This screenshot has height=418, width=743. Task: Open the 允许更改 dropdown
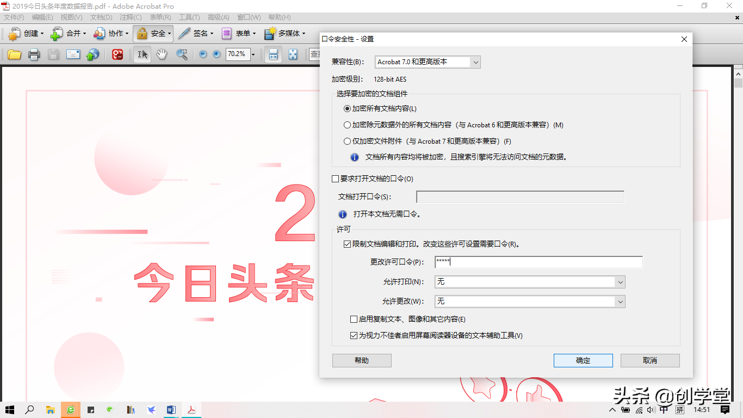coord(530,302)
